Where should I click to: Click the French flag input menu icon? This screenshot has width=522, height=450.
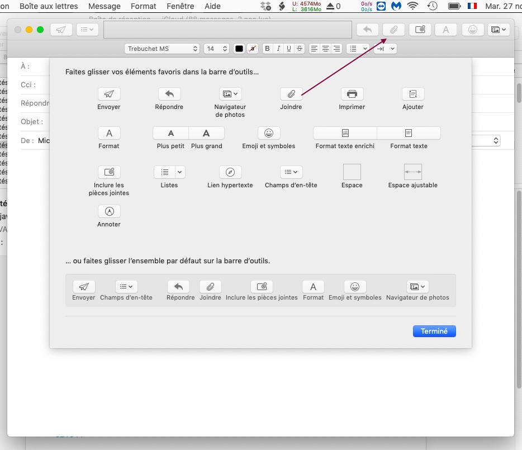pos(472,6)
